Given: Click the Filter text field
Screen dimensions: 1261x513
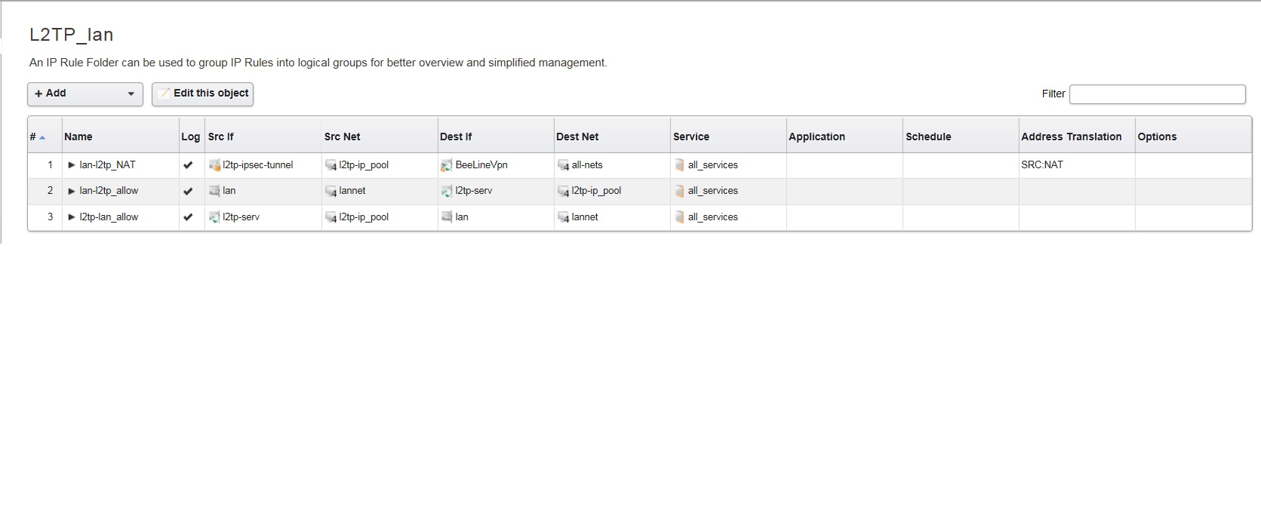Looking at the screenshot, I should point(1157,94).
